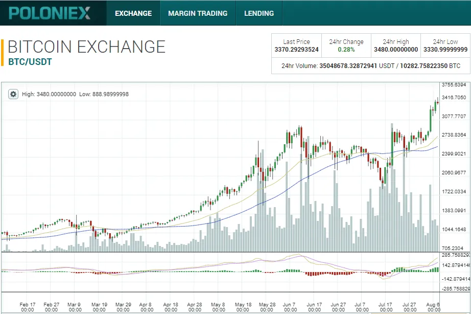The height and width of the screenshot is (314, 471).
Task: Click the Bitcoin Exchange heading
Action: (x=86, y=47)
